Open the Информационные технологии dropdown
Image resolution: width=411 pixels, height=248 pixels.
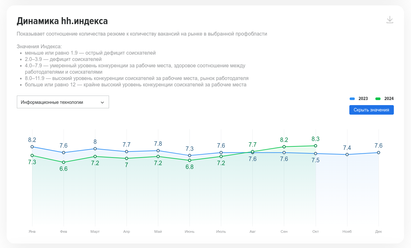(63, 102)
